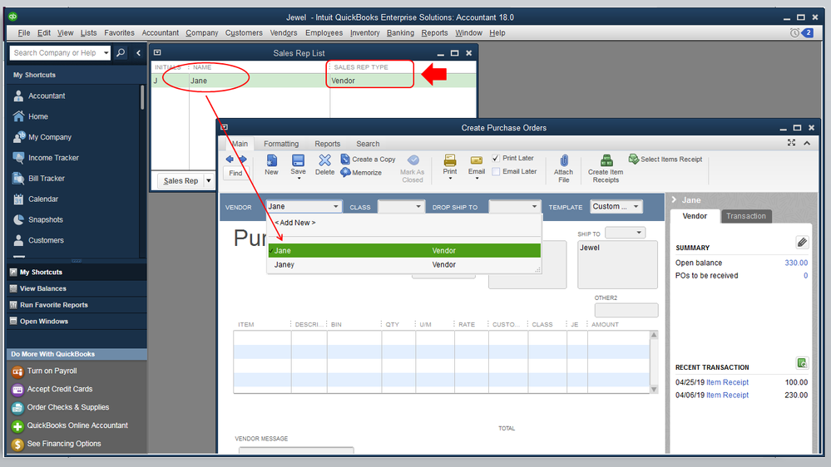Click the Find next arrow icon
This screenshot has width=831, height=467.
(243, 160)
